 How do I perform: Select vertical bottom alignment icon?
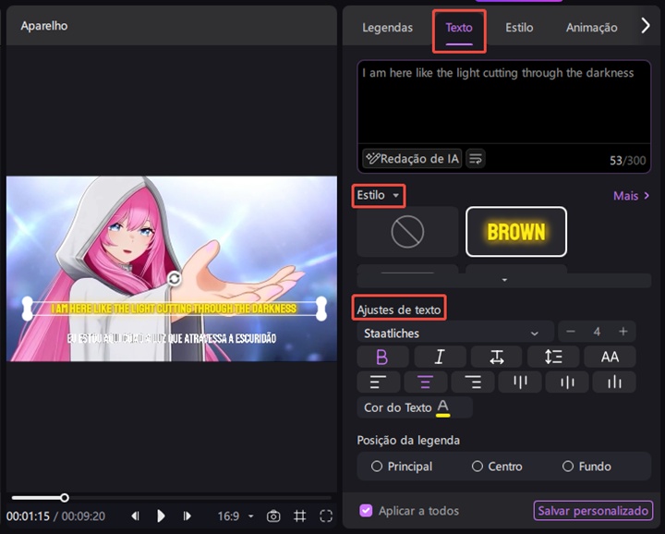point(614,382)
